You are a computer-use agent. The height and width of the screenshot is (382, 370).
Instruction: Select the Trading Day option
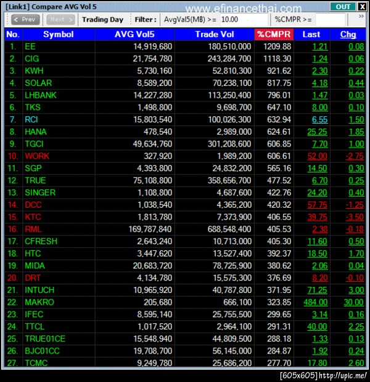tap(102, 20)
